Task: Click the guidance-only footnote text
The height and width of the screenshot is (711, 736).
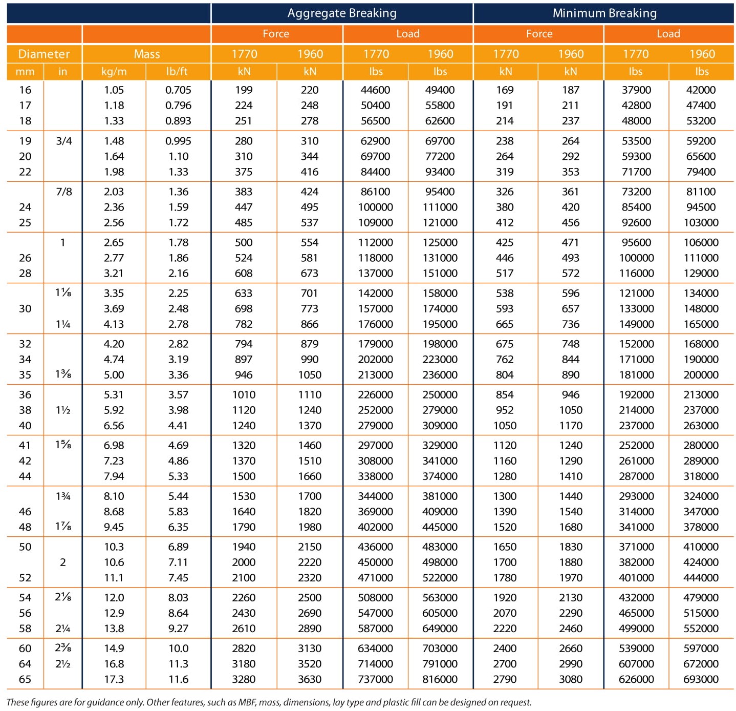Action: pyautogui.click(x=269, y=702)
